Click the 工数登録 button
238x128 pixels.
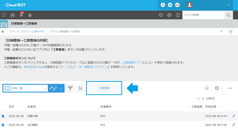tap(104, 88)
